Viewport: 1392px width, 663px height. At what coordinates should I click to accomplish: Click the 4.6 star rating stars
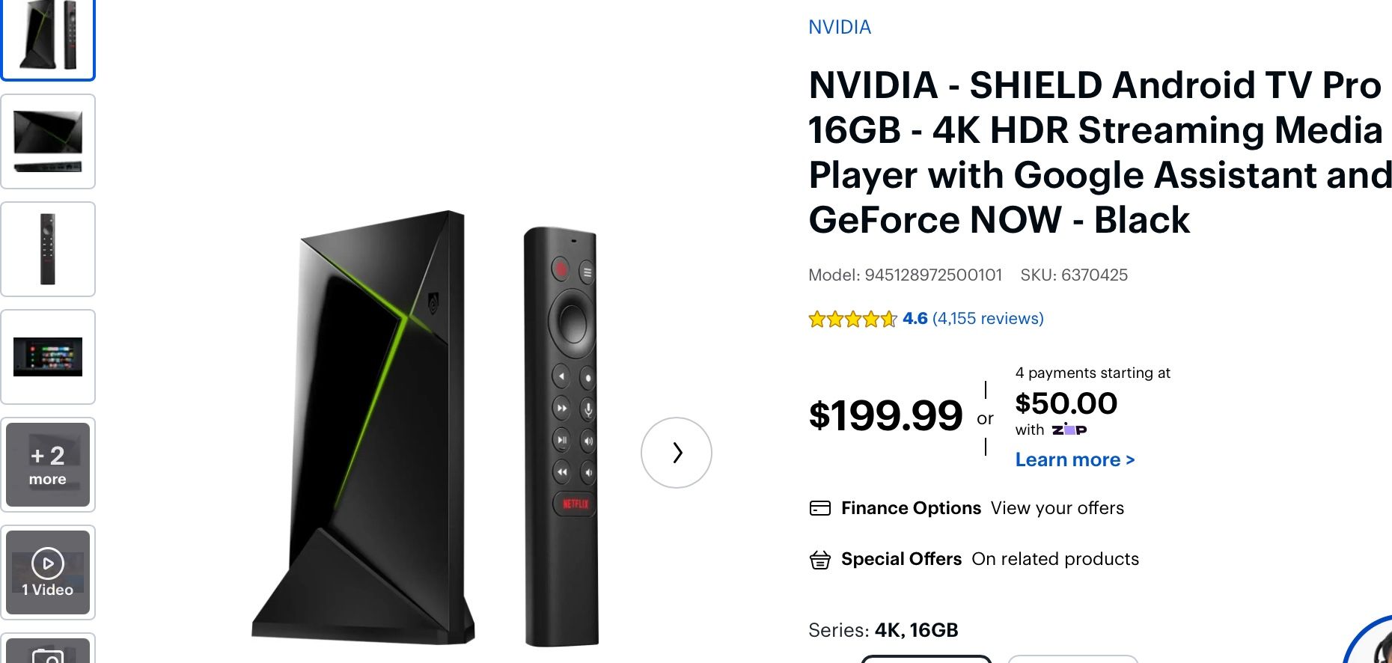852,320
